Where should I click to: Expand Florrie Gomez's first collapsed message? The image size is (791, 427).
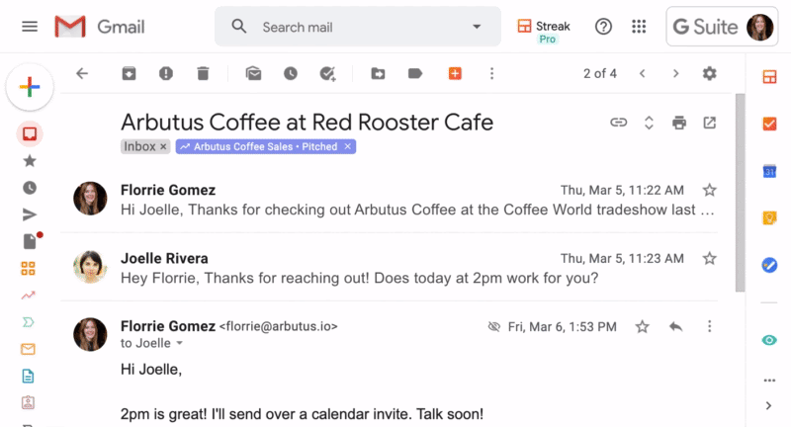click(x=389, y=199)
